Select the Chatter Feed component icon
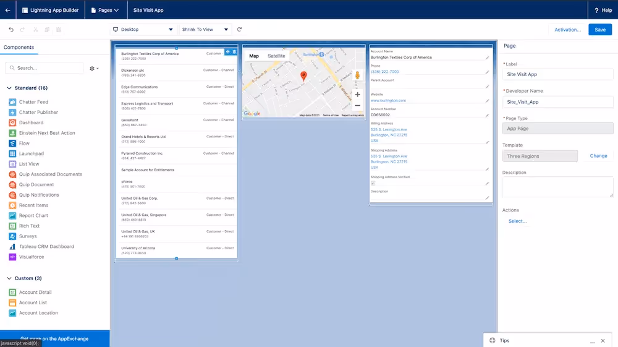This screenshot has height=347, width=618. [12, 102]
